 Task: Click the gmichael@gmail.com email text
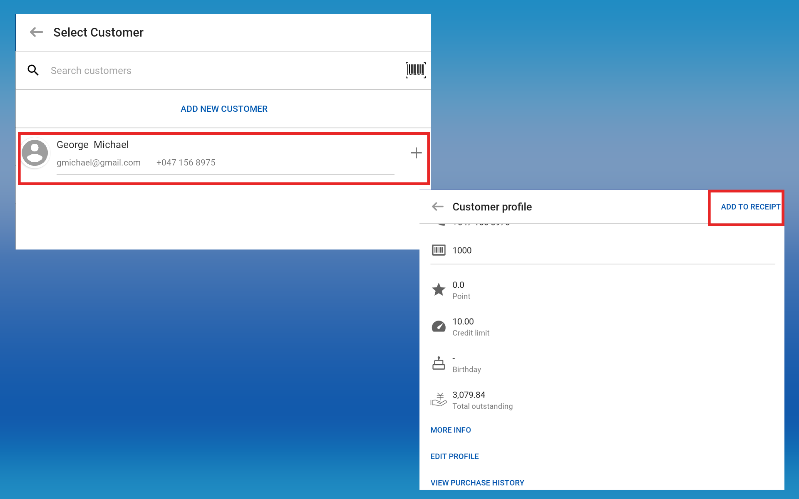(99, 163)
